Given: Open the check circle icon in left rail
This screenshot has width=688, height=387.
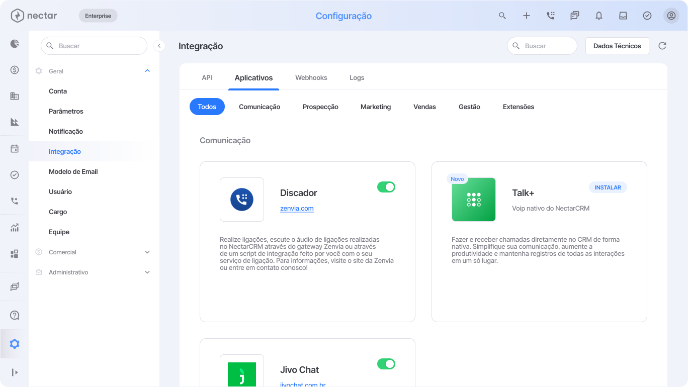Looking at the screenshot, I should click(15, 175).
